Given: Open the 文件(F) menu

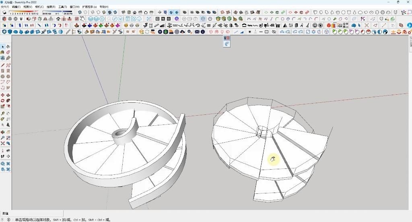Looking at the screenshot, I should coord(5,7).
